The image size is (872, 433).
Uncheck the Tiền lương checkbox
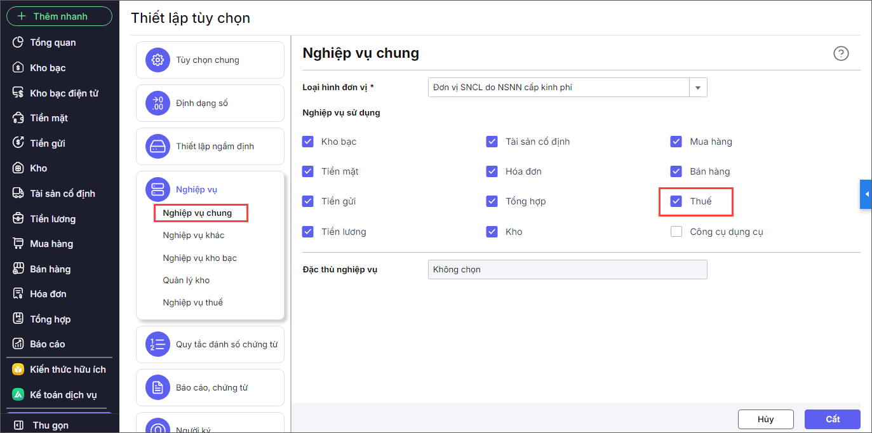[308, 232]
